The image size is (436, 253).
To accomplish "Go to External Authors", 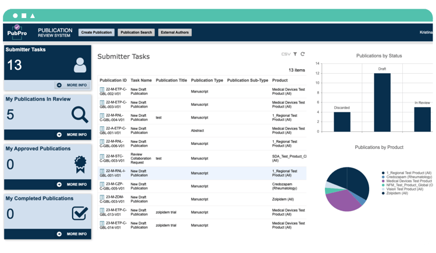I will (x=175, y=33).
